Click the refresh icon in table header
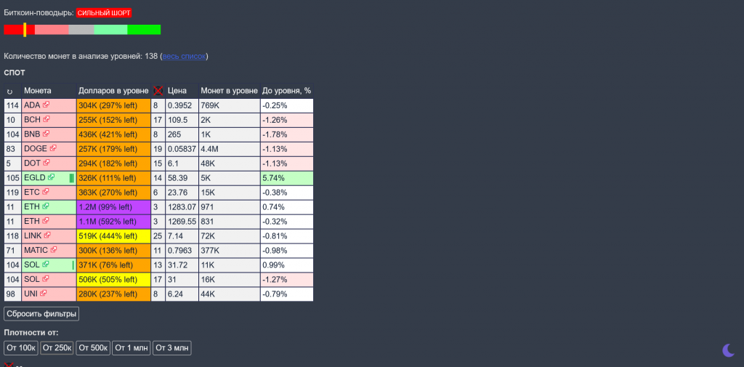Screen dimensions: 744x367 [10, 92]
